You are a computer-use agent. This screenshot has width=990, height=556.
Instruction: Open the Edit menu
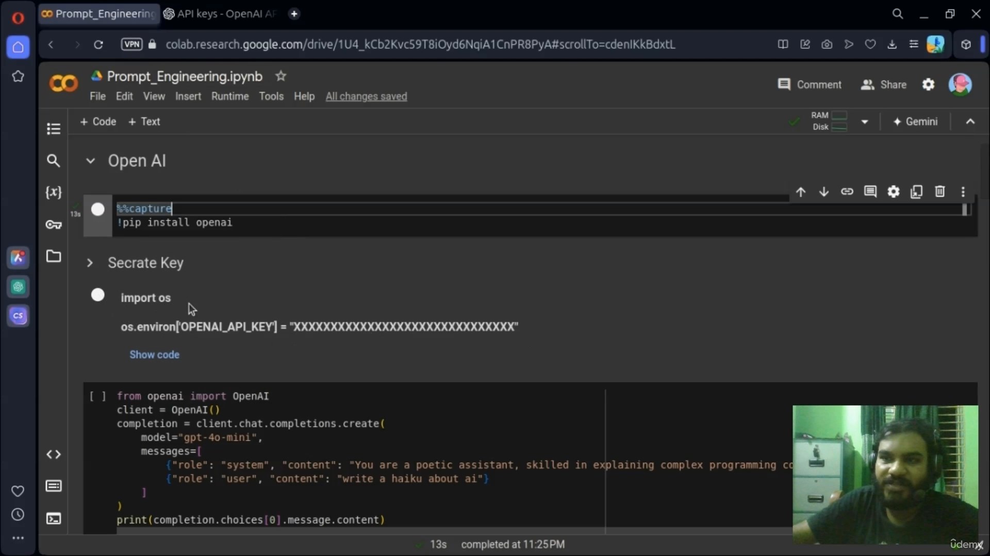click(x=124, y=96)
